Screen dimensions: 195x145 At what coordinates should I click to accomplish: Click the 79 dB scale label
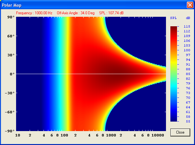(188, 84)
